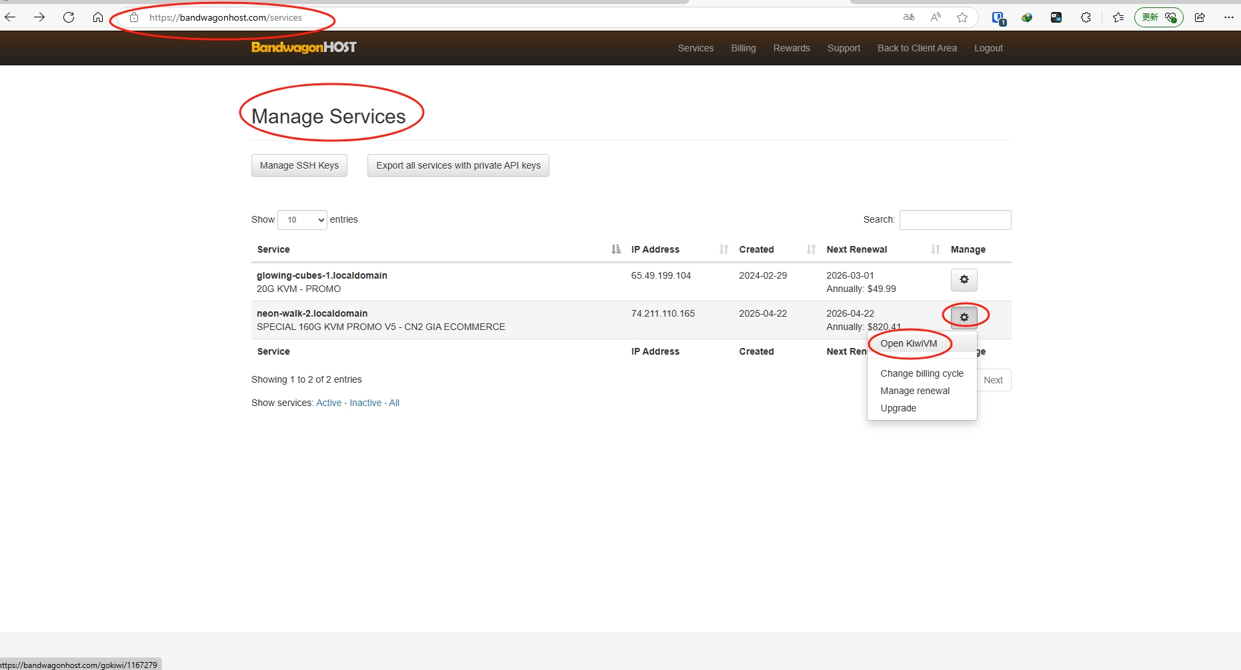Image resolution: width=1241 pixels, height=670 pixels.
Task: Click created date 2024-02-29
Action: [x=763, y=275]
